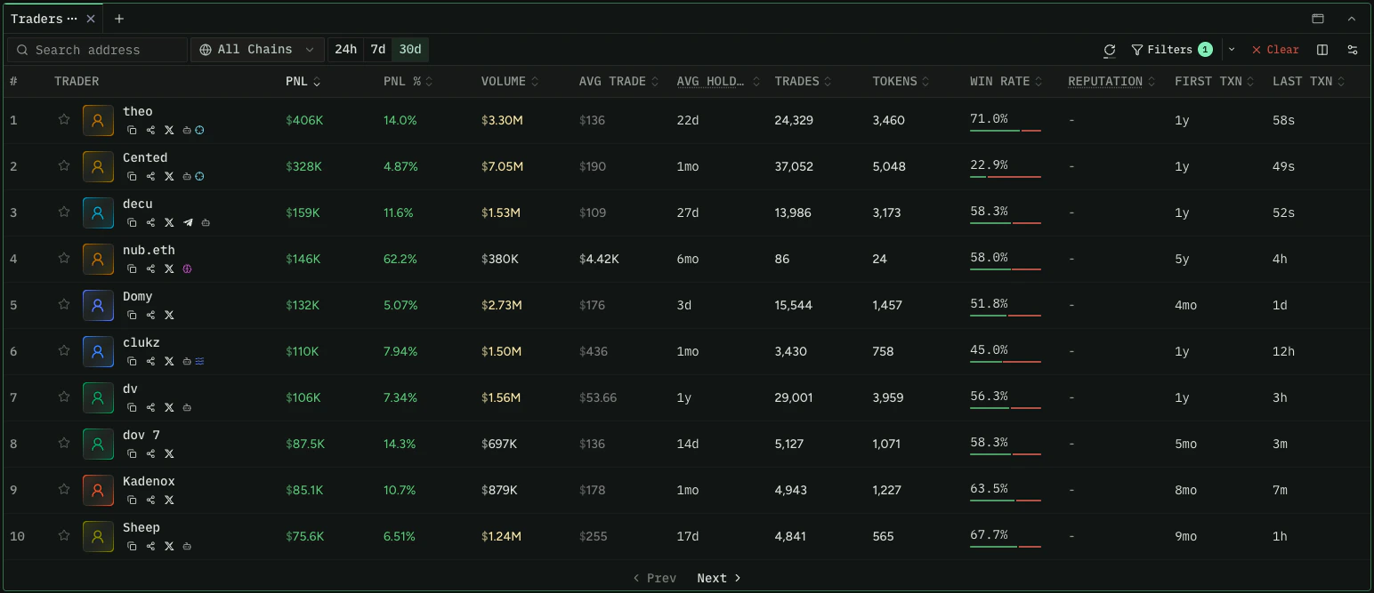Open theo's X (Twitter) profile
This screenshot has width=1374, height=593.
point(169,130)
